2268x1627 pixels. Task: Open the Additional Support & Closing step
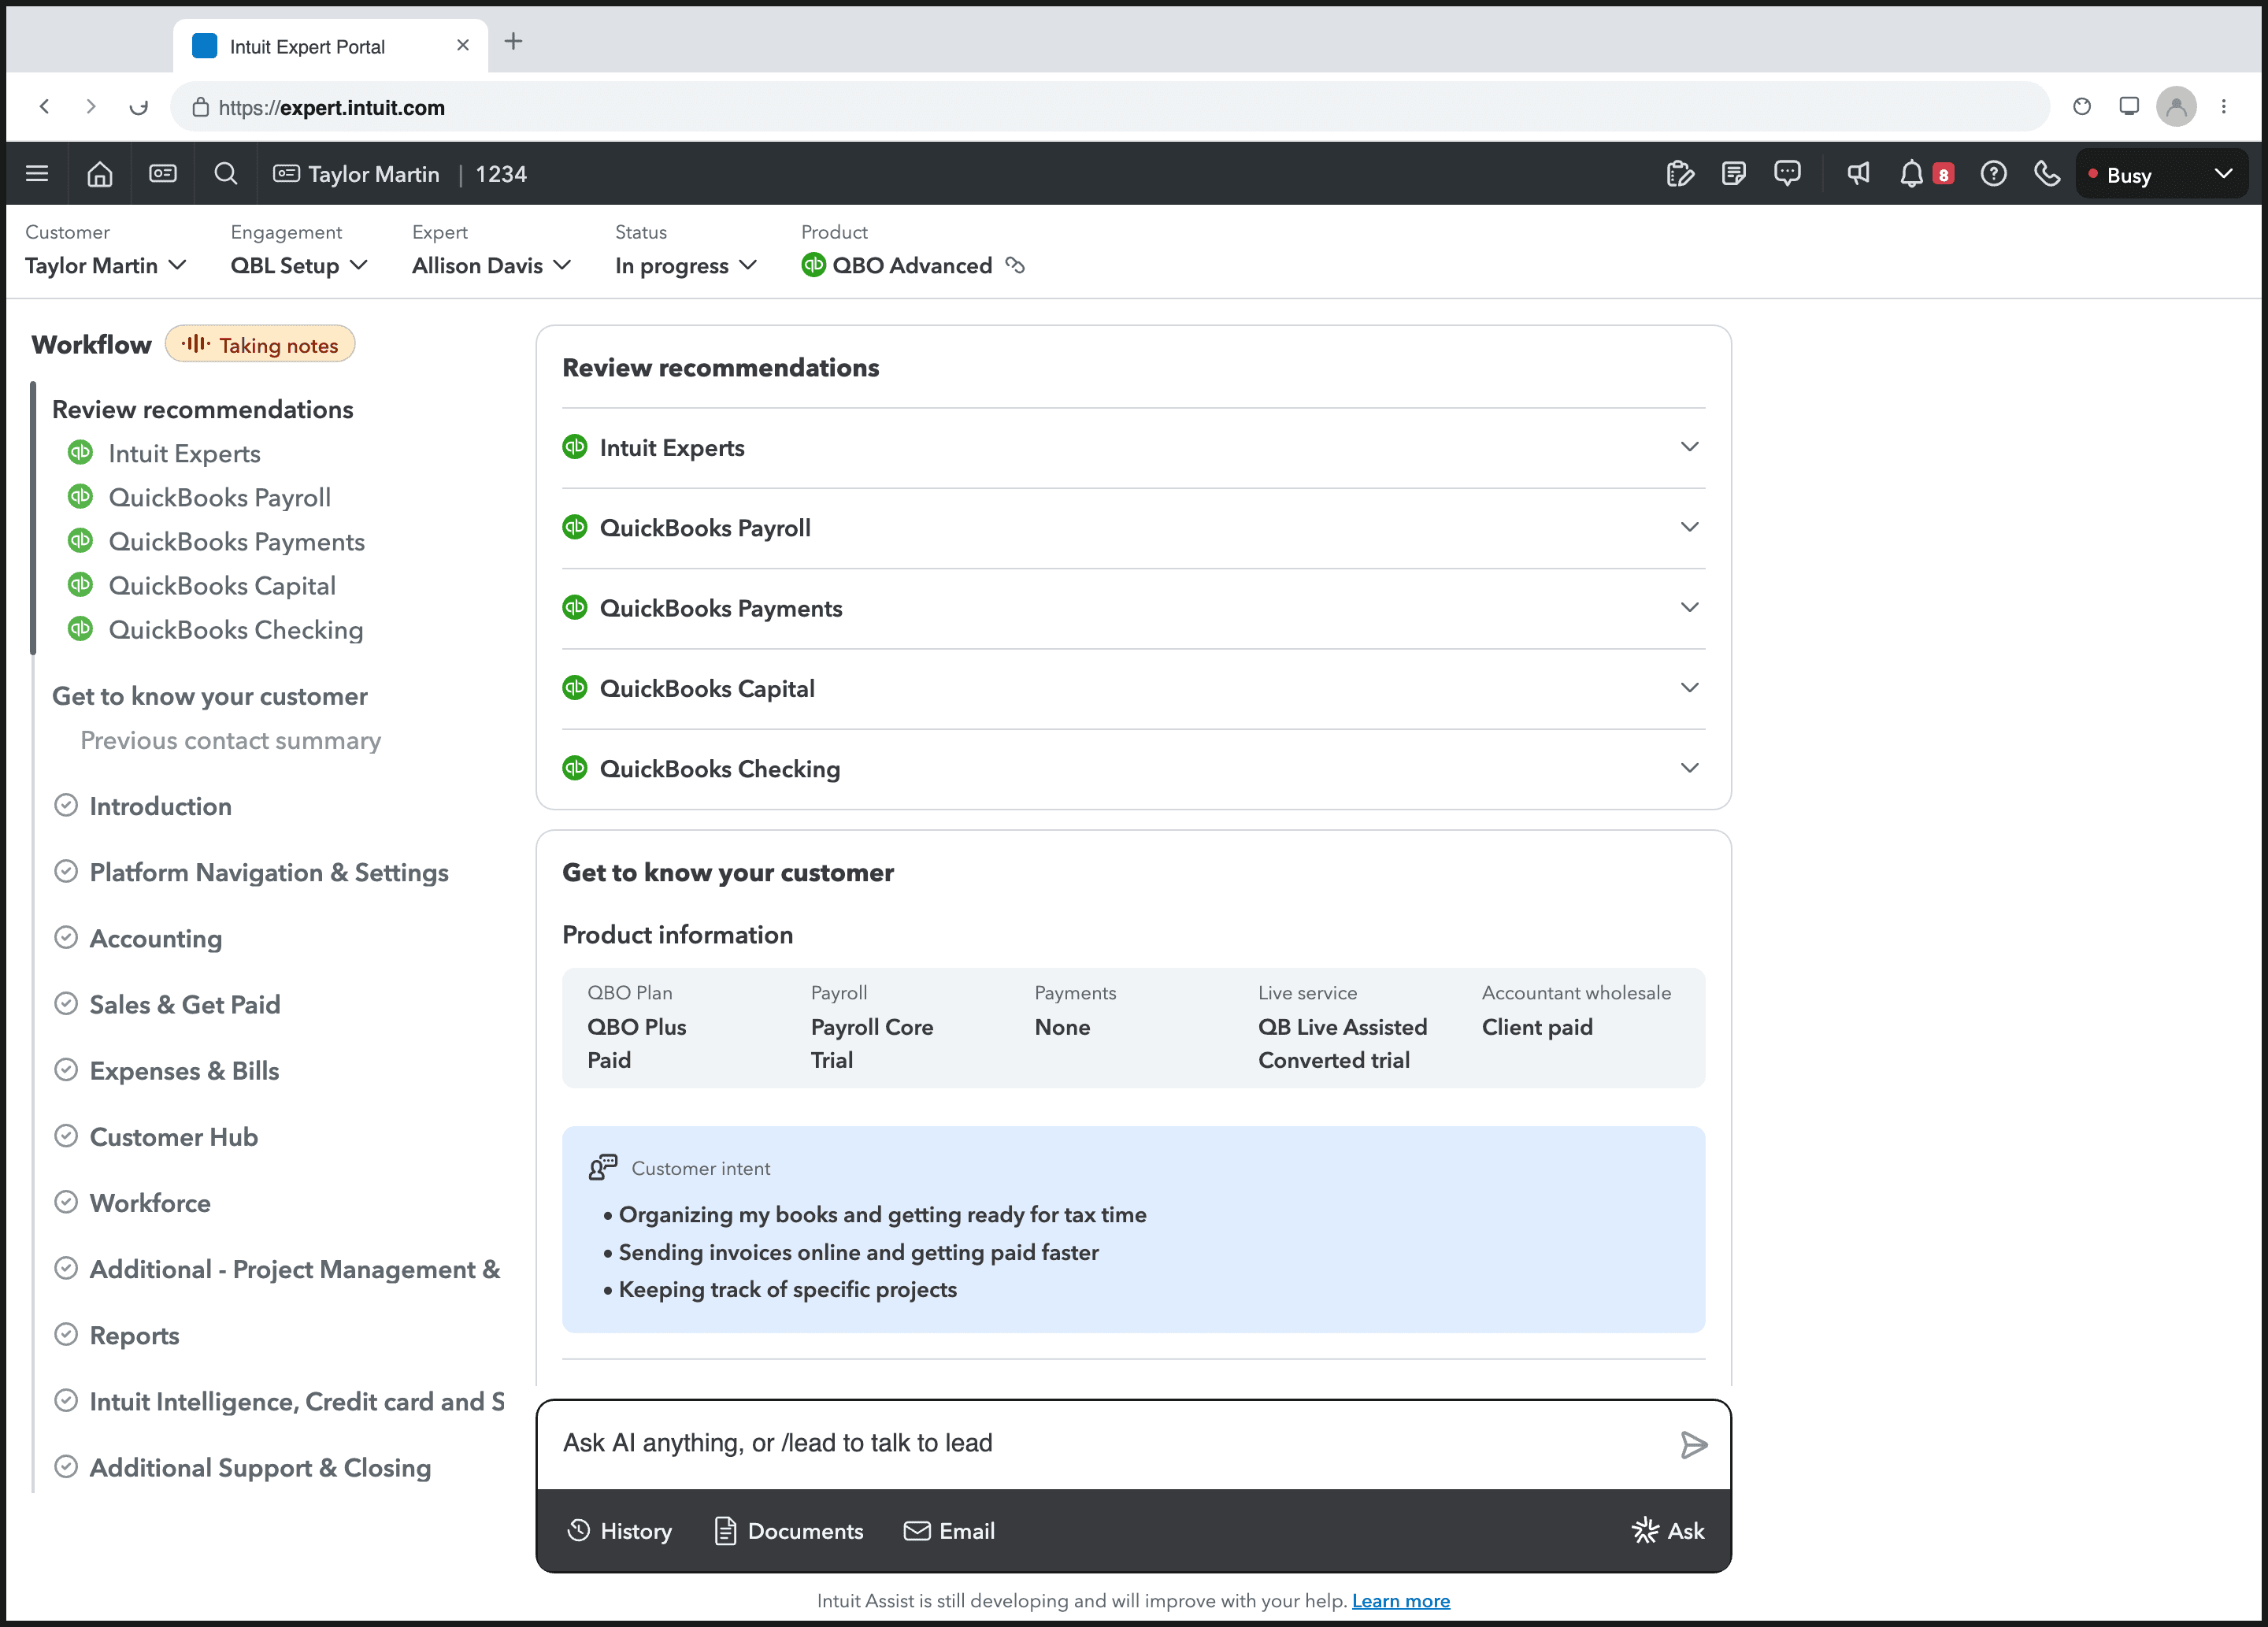coord(242,1467)
